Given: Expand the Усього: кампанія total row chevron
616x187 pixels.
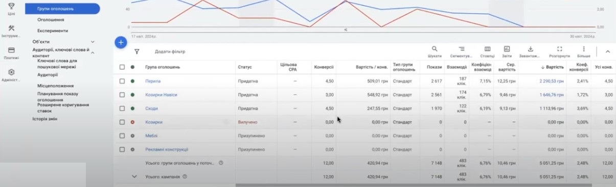Looking at the screenshot, I should click(x=134, y=176).
